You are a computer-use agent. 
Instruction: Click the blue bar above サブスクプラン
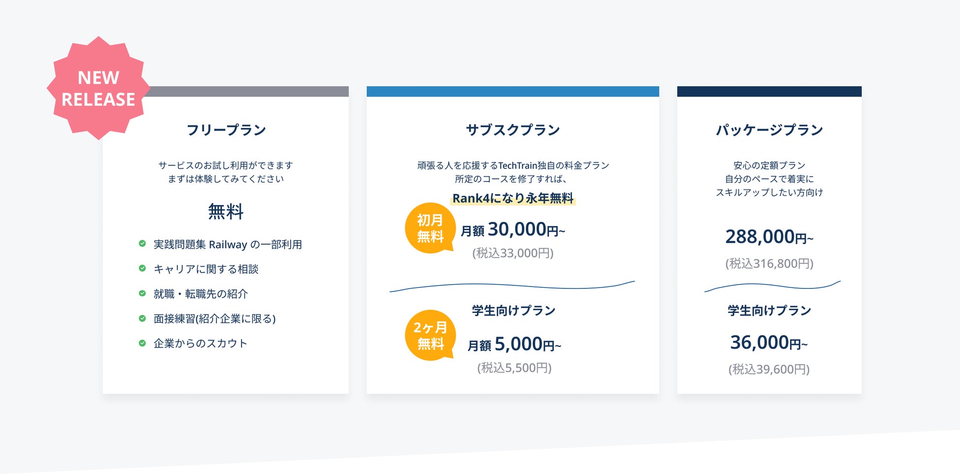pyautogui.click(x=513, y=92)
